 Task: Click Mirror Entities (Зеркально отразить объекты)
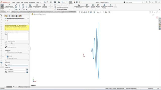pos(62,5)
